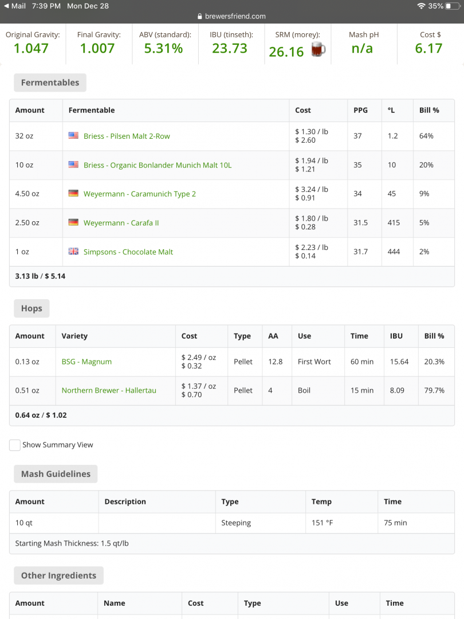464x619 pixels.
Task: Select the Other Ingredients section header
Action: point(58,575)
